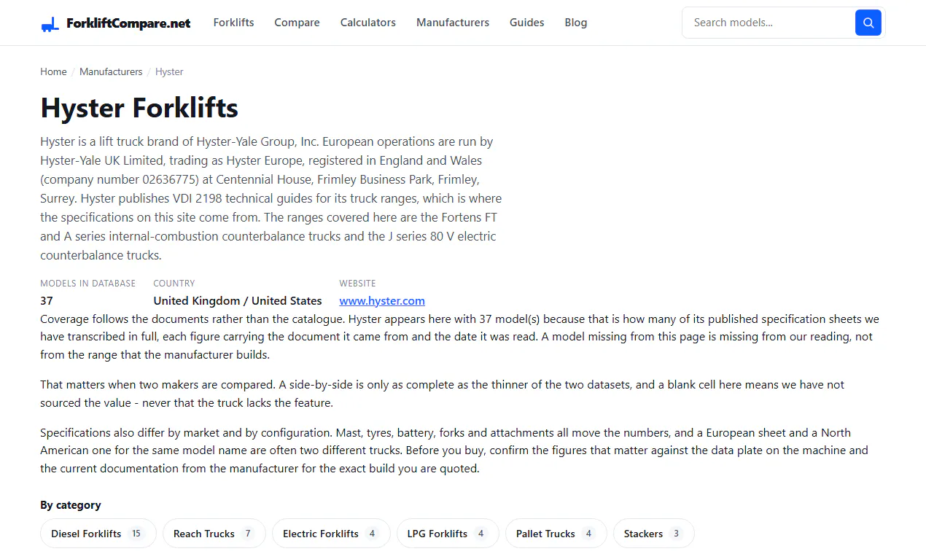Viewport: 926px width, 554px height.
Task: Open the Stackers category chip
Action: [x=654, y=534]
